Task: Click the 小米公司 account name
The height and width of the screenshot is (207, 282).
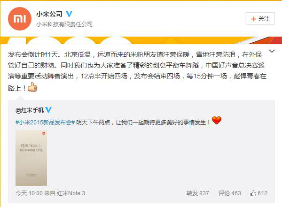Action: [x=50, y=14]
